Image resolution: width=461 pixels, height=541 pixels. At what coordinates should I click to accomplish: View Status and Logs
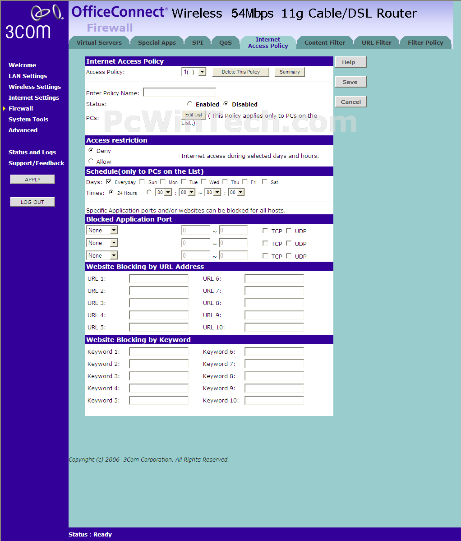(x=32, y=152)
